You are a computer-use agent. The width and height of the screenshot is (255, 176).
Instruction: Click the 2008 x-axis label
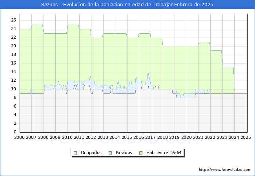coord(43,137)
